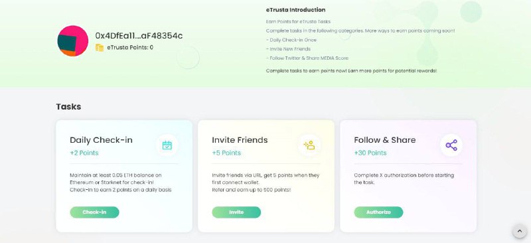Image resolution: width=531 pixels, height=243 pixels.
Task: Click the scroll-to-top arrow button
Action: pyautogui.click(x=520, y=231)
